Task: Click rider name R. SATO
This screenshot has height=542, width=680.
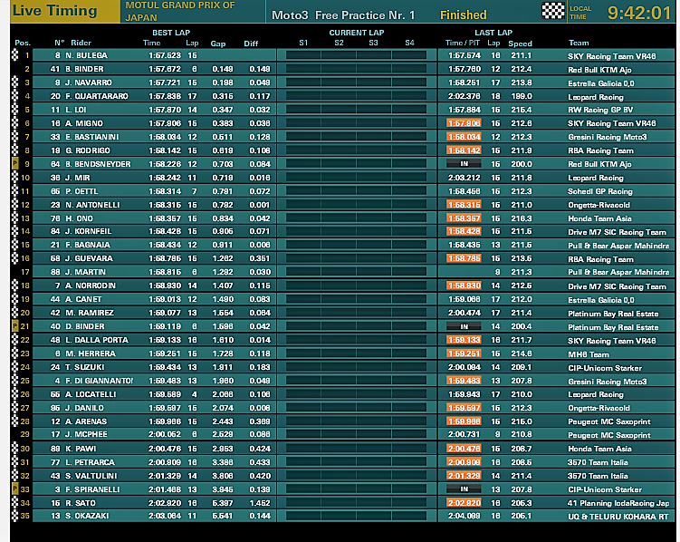Action: 81,503
